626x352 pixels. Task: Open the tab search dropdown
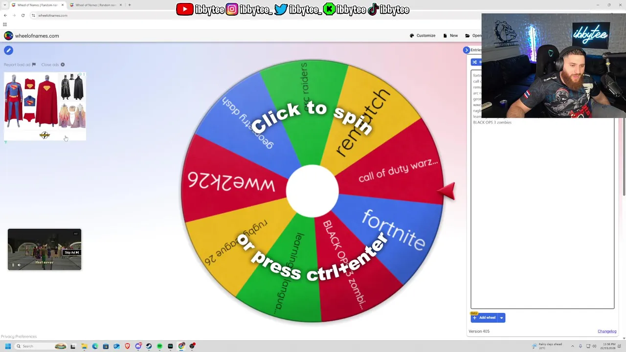4,5
